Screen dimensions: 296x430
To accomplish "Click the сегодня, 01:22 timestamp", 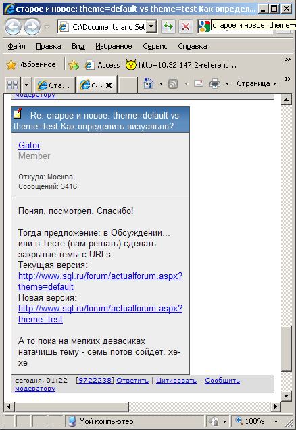I will [x=41, y=381].
